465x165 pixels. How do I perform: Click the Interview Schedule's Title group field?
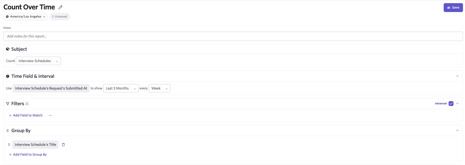coord(35,144)
